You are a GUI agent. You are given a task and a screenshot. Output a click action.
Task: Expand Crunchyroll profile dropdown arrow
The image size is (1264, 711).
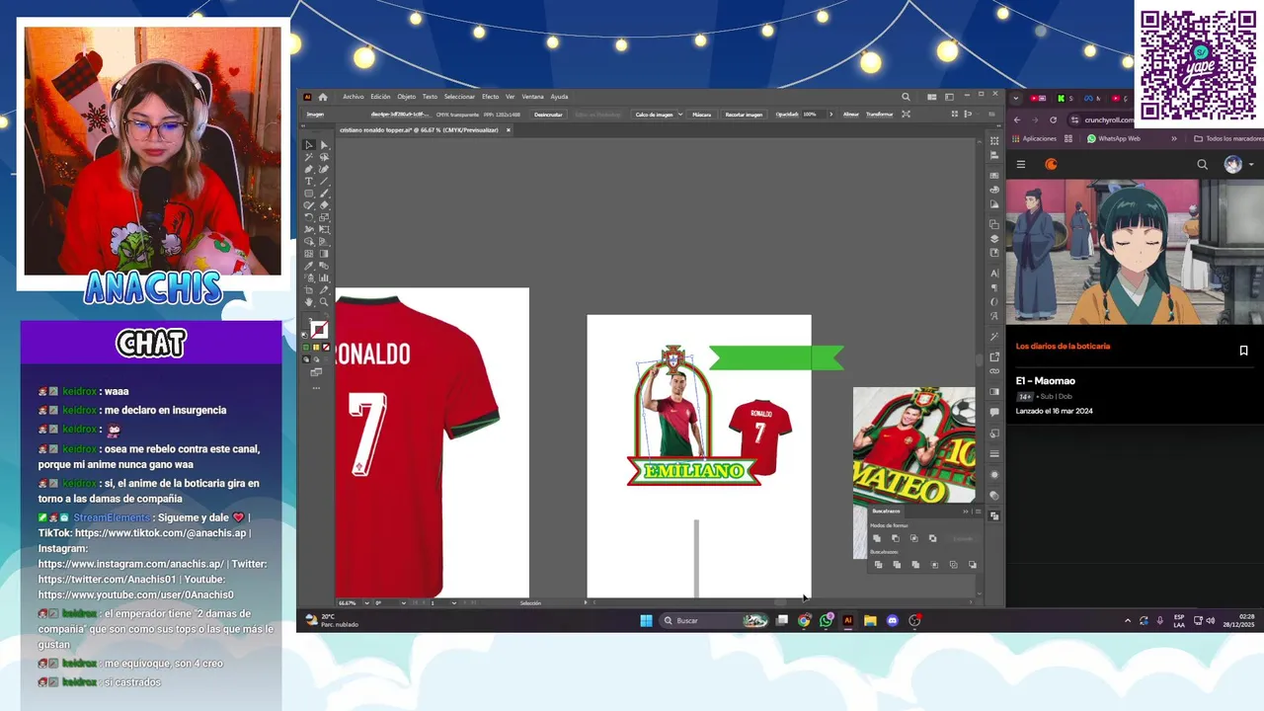click(1251, 165)
